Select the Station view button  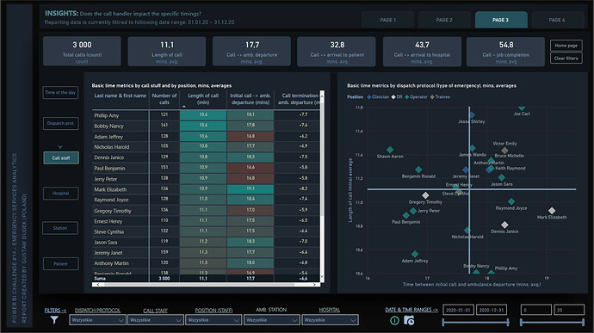tap(60, 228)
